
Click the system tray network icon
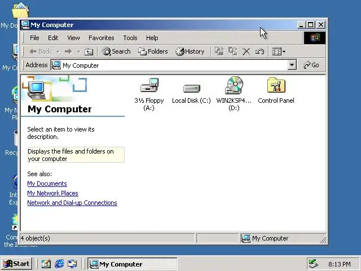pos(313,264)
